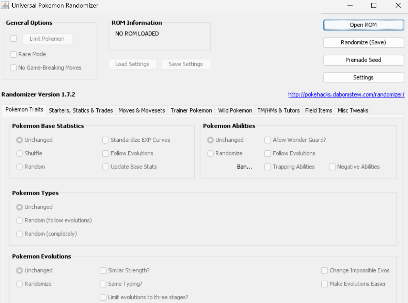Image resolution: width=408 pixels, height=303 pixels.
Task: Choose the Shuffle base statistics option
Action: (x=20, y=153)
